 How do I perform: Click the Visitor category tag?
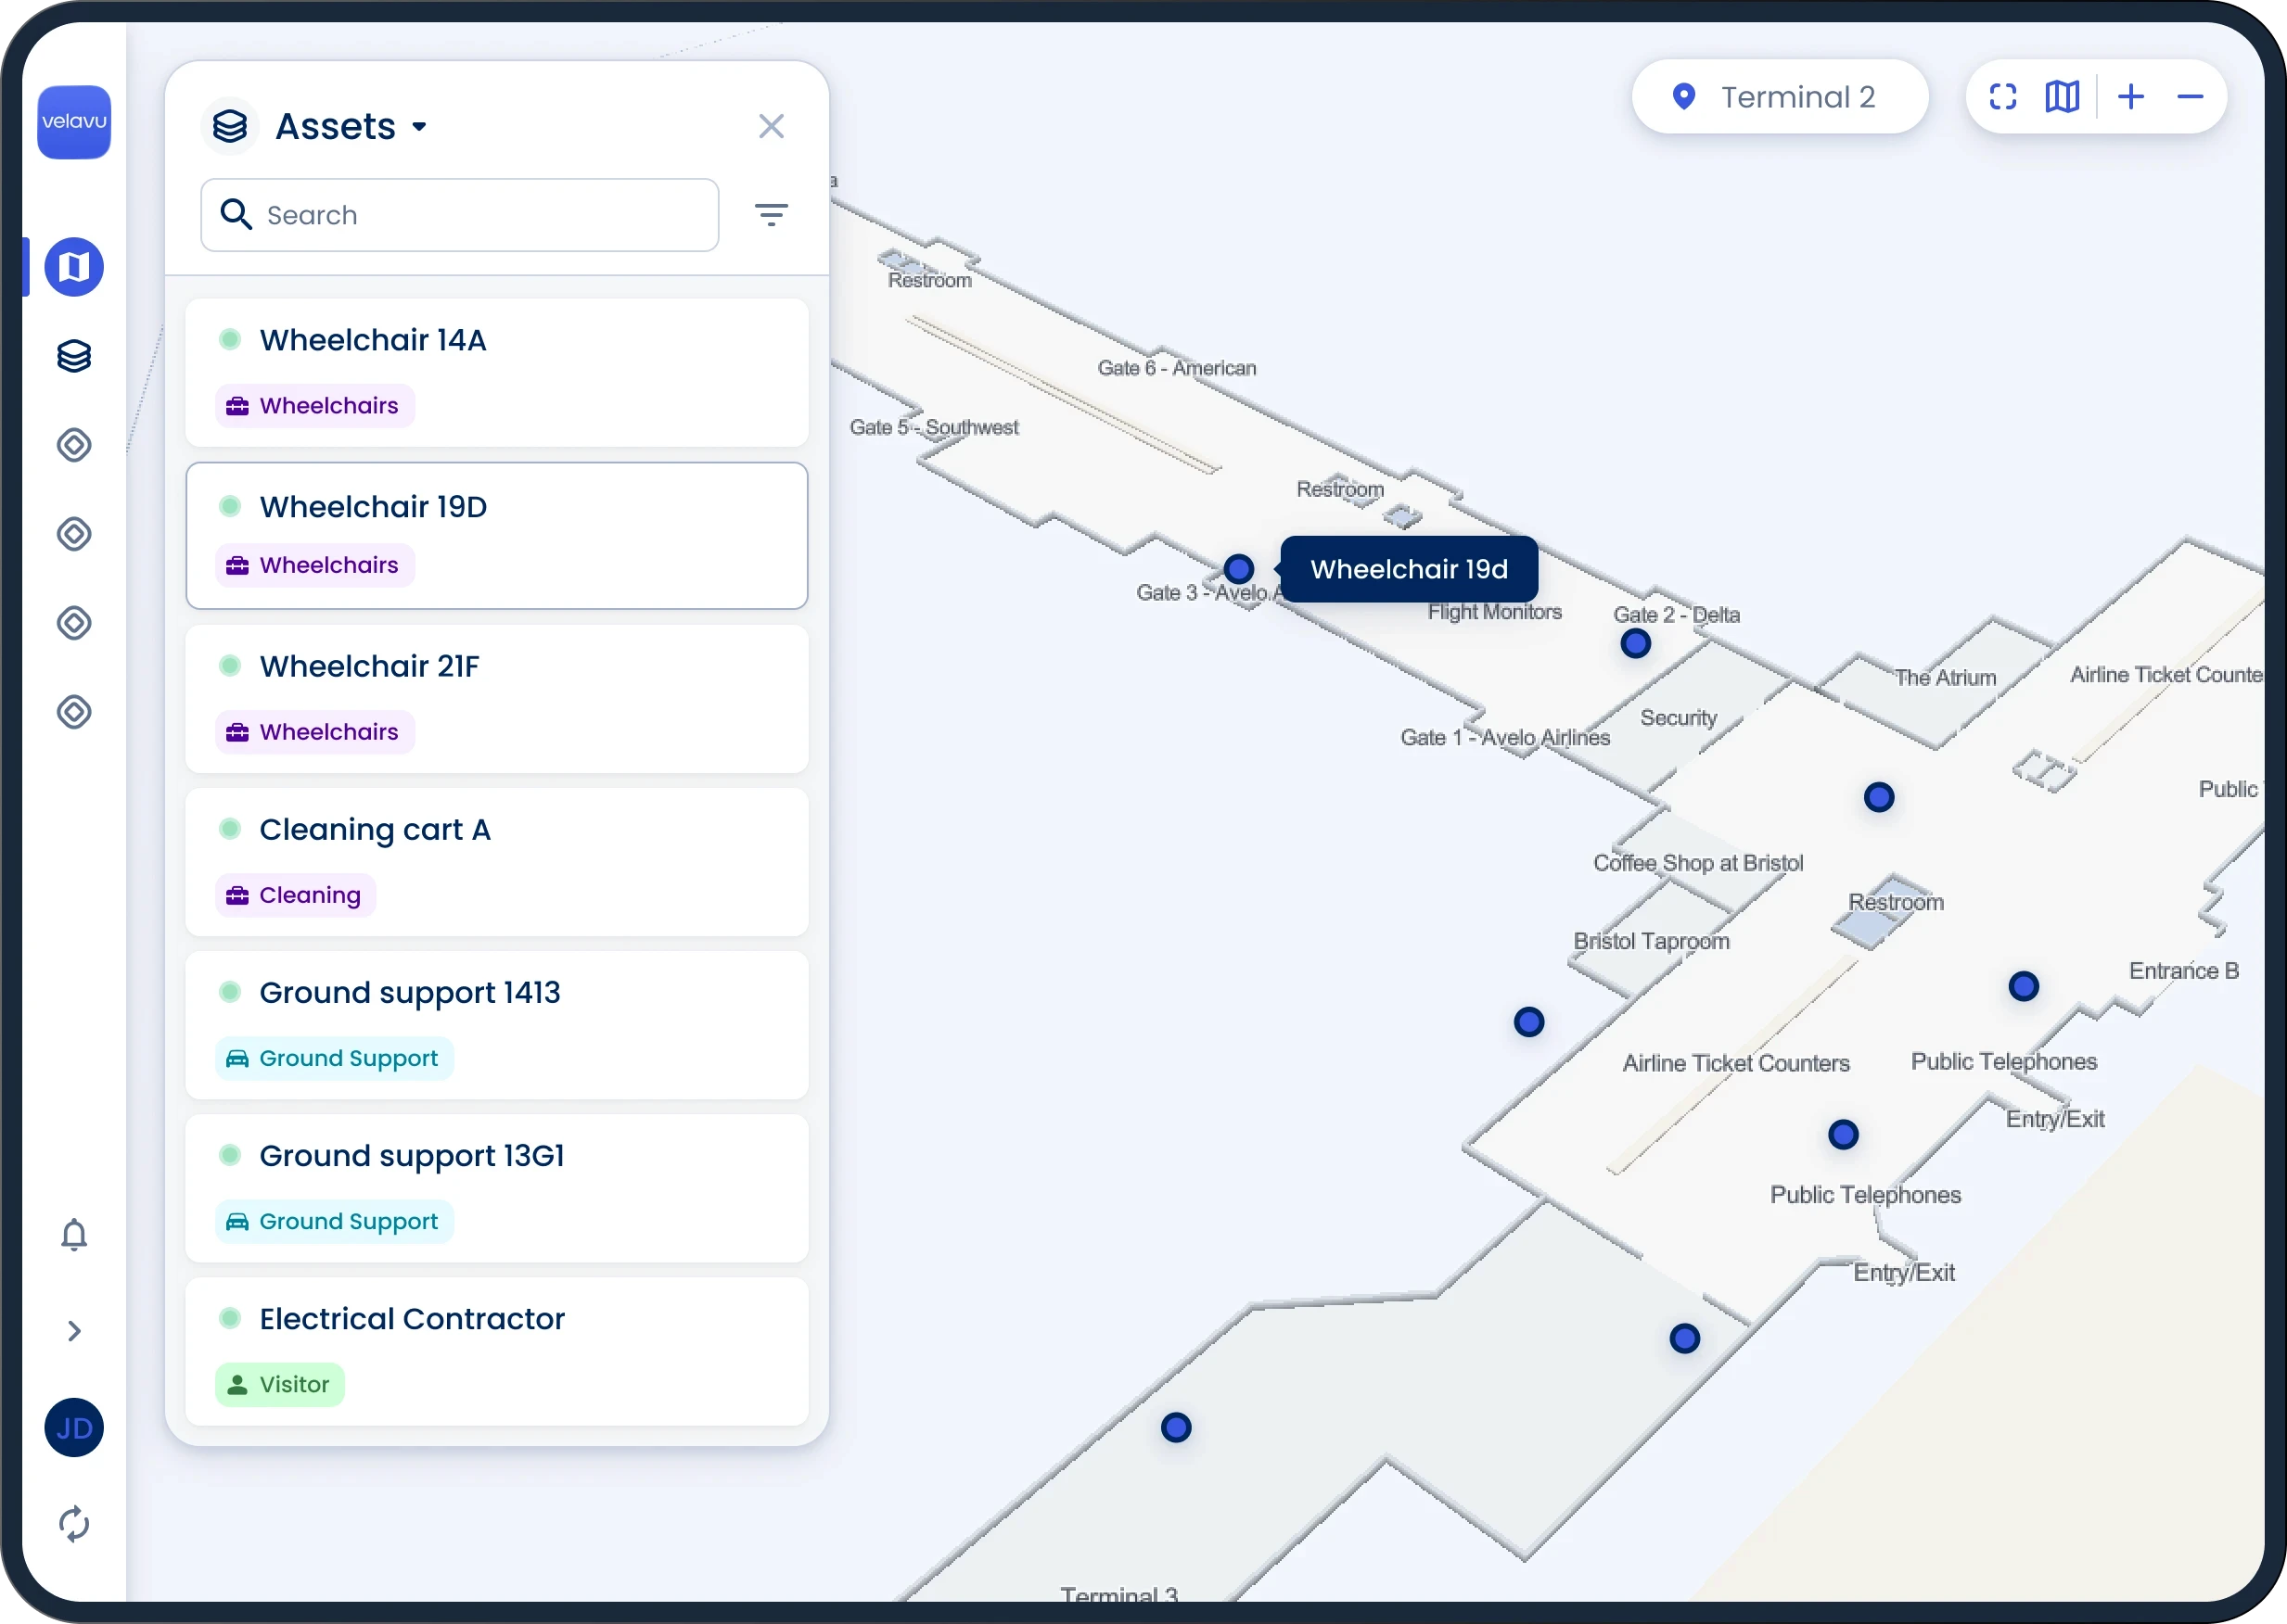click(280, 1384)
